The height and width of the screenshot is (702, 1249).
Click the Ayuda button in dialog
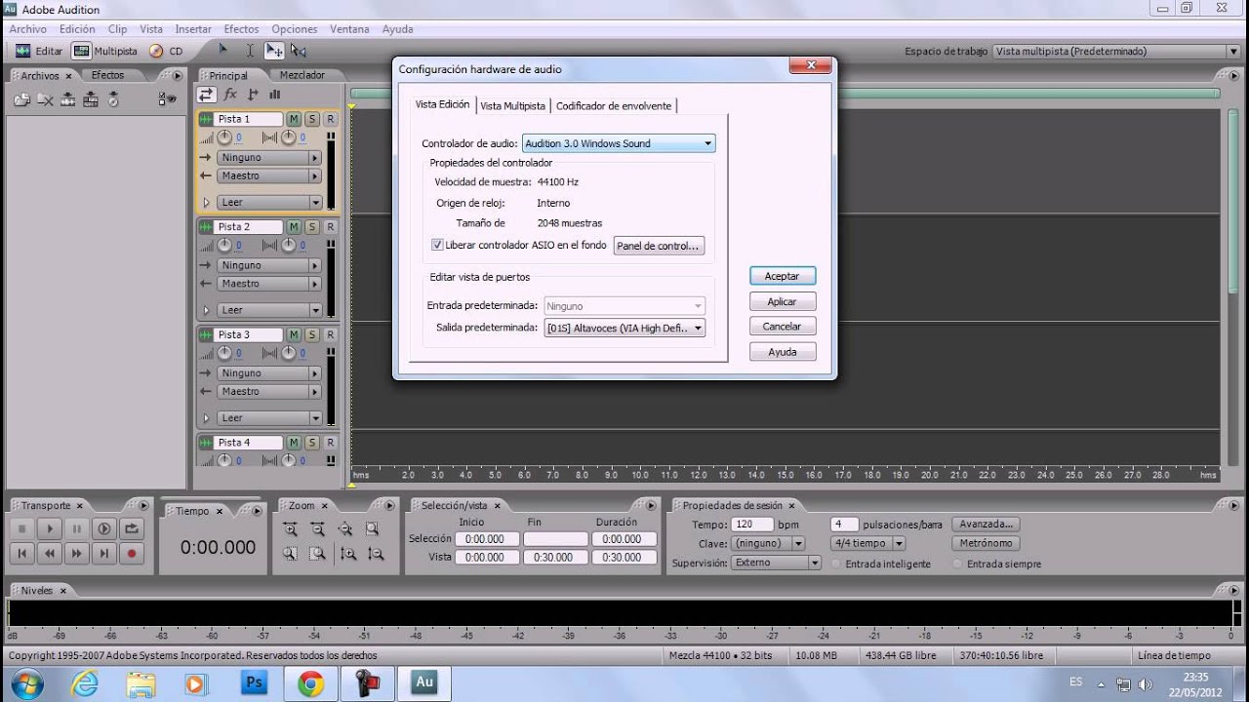point(782,352)
